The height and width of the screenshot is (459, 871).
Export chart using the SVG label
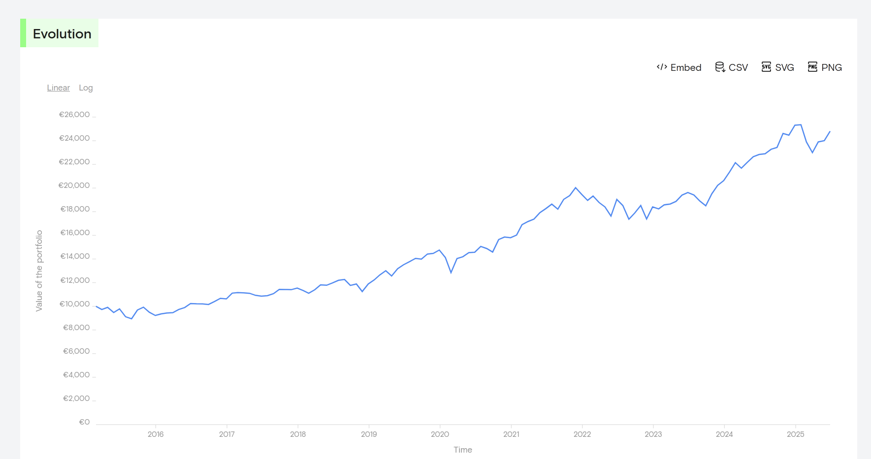(784, 67)
